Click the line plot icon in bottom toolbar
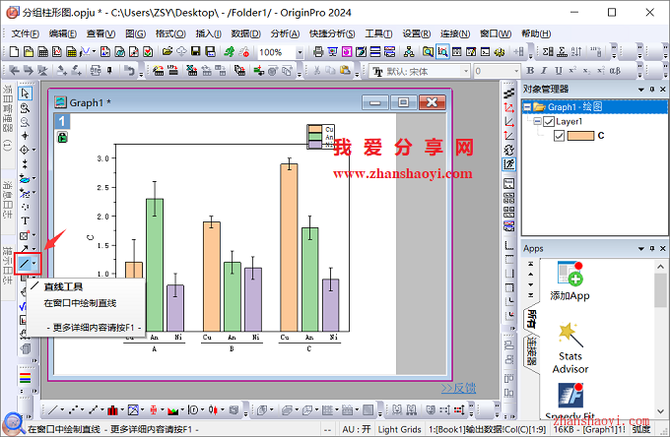 click(52, 410)
